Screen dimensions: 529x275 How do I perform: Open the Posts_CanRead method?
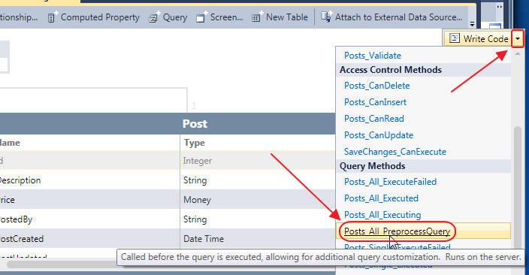click(373, 119)
